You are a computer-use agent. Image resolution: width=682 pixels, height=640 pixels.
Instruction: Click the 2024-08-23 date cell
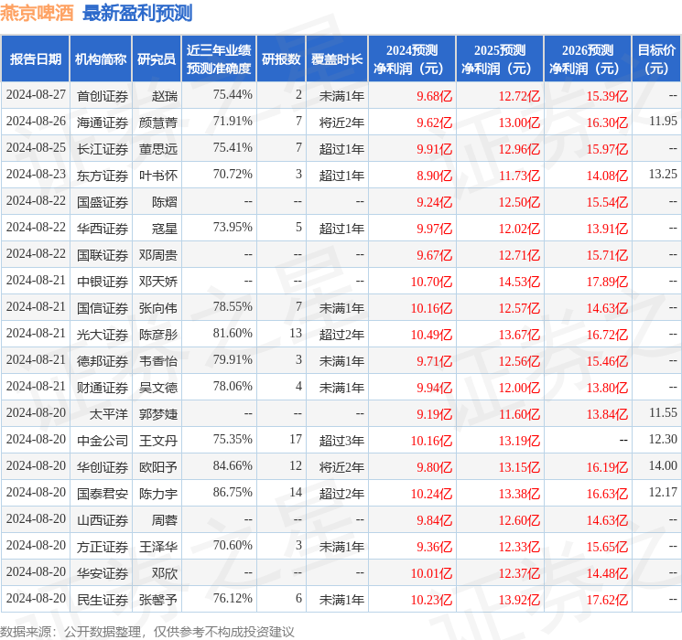[x=36, y=175]
